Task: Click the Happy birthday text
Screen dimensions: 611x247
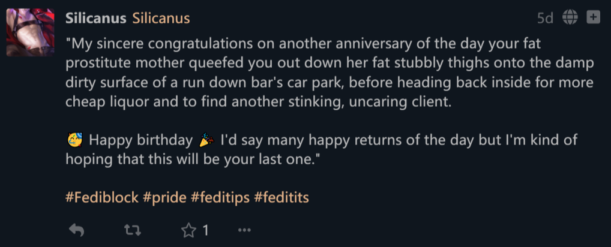Action: [x=140, y=140]
